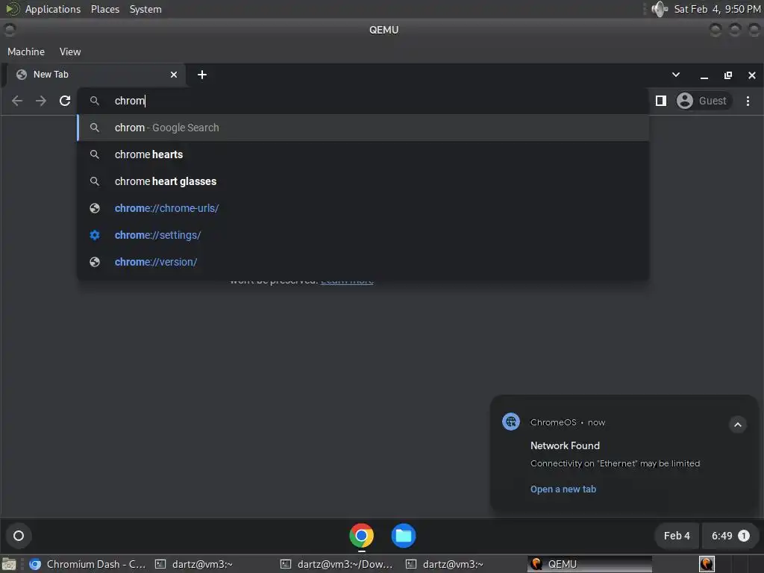Launch Chrome from the ChromeOS shelf

pyautogui.click(x=362, y=536)
